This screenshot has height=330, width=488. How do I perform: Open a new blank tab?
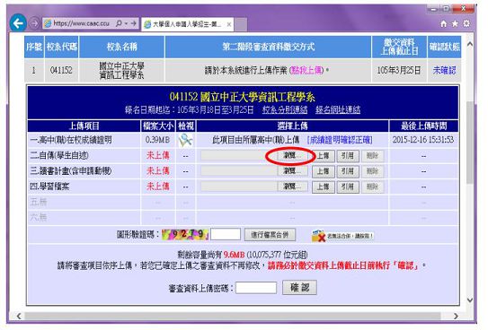241,24
